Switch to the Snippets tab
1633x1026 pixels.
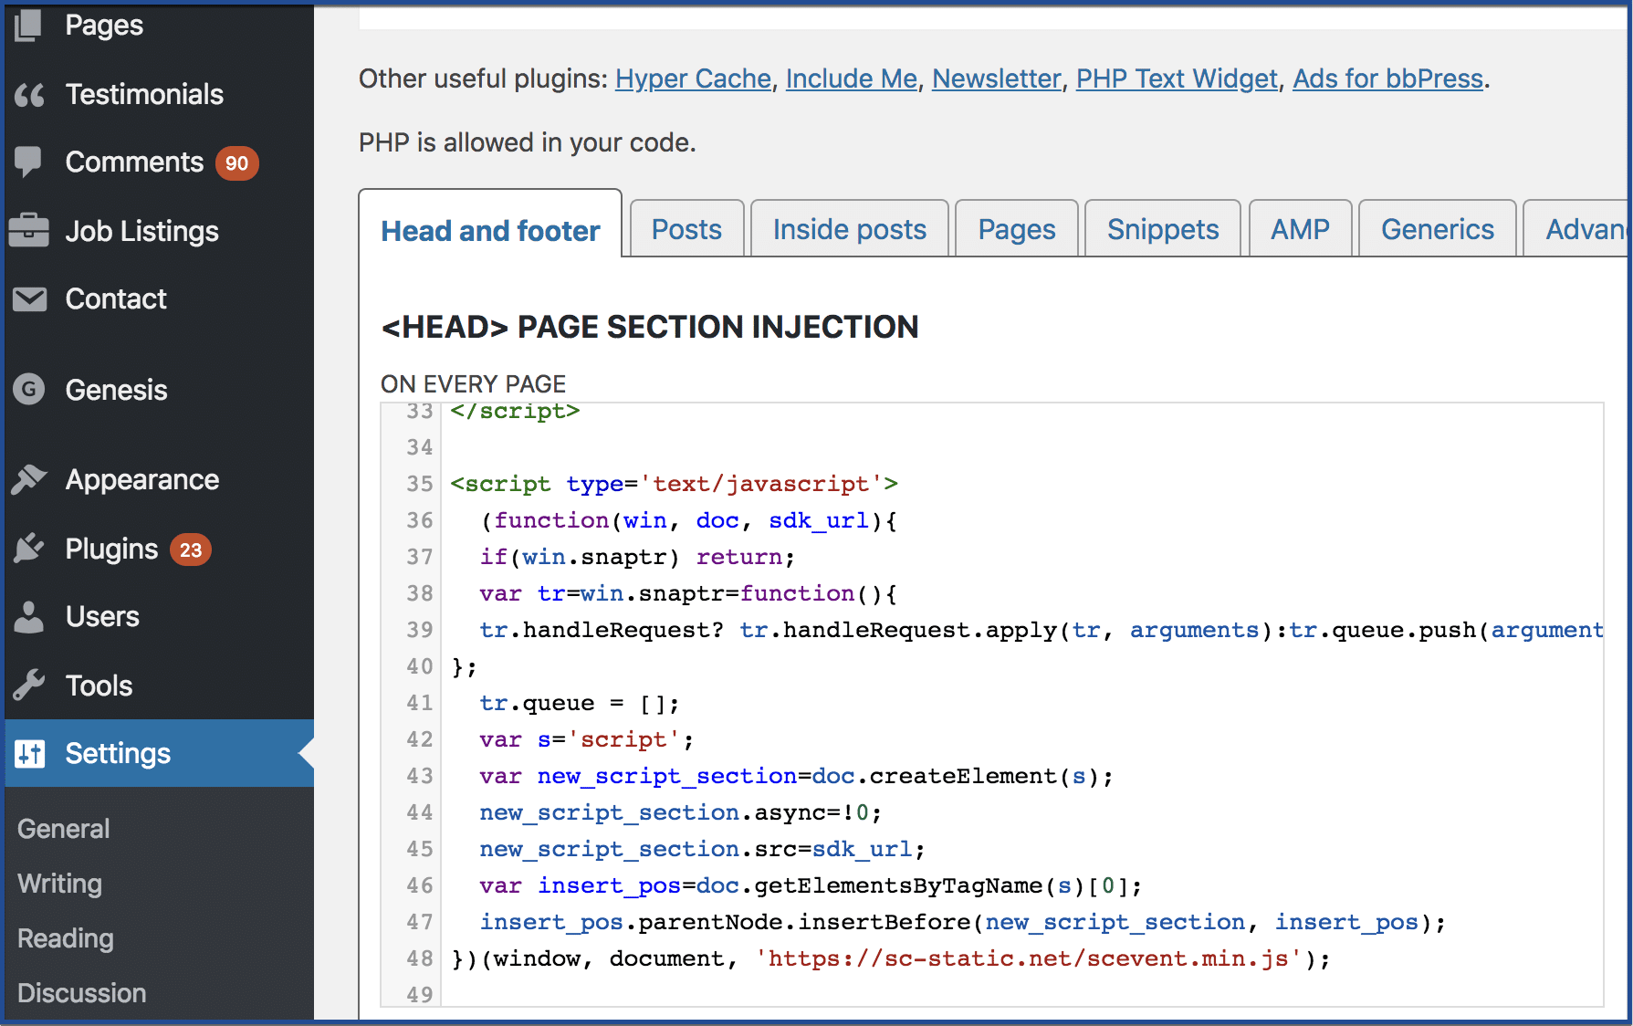point(1163,229)
